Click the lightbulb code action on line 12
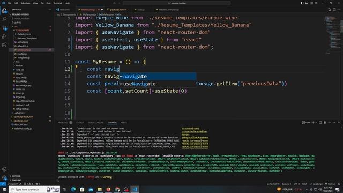The image size is (343, 193). [77, 66]
